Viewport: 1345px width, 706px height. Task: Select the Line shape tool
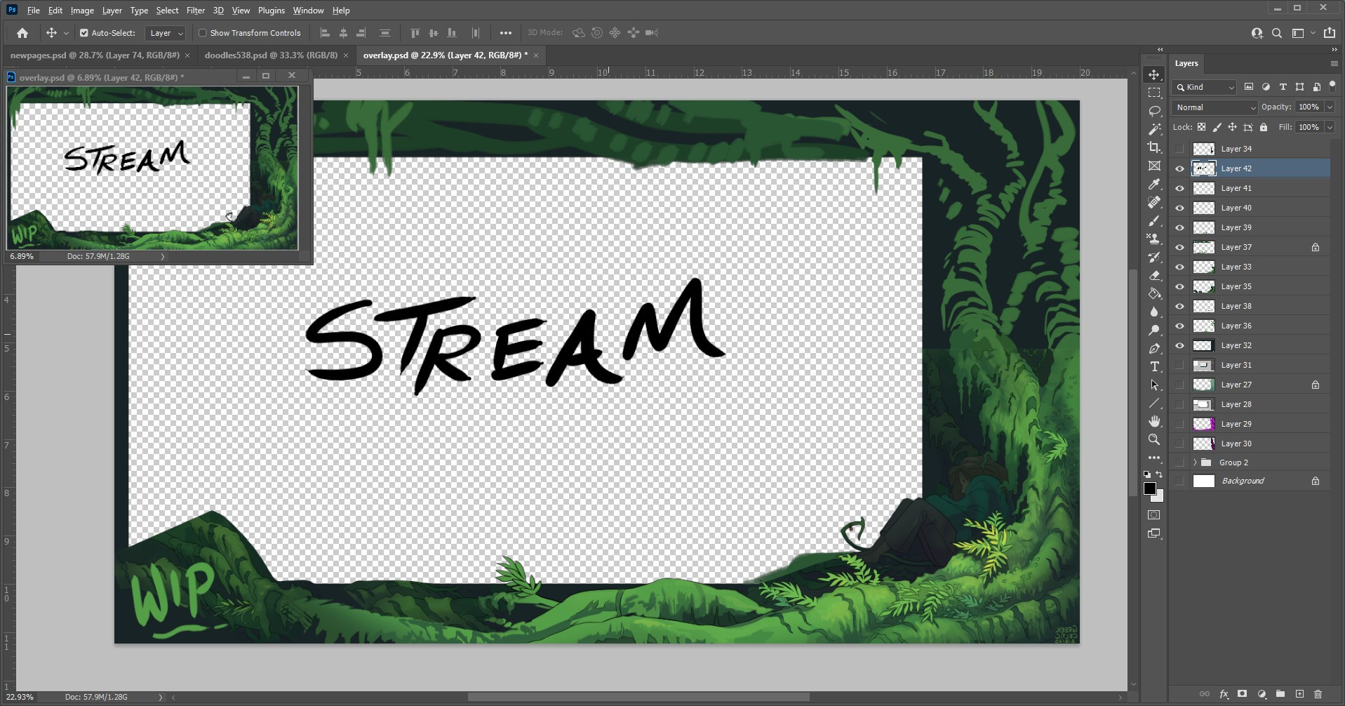(x=1154, y=403)
